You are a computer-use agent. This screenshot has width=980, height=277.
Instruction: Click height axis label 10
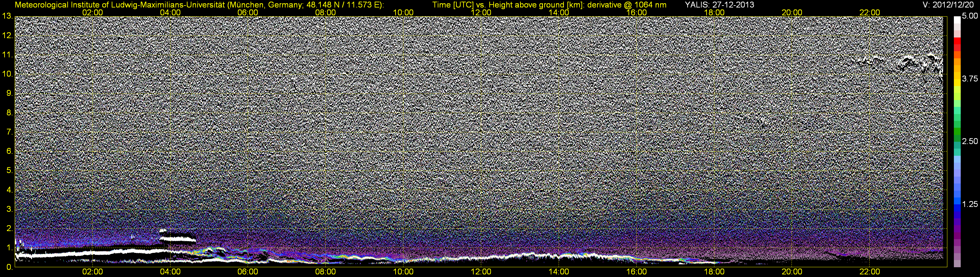pos(7,74)
